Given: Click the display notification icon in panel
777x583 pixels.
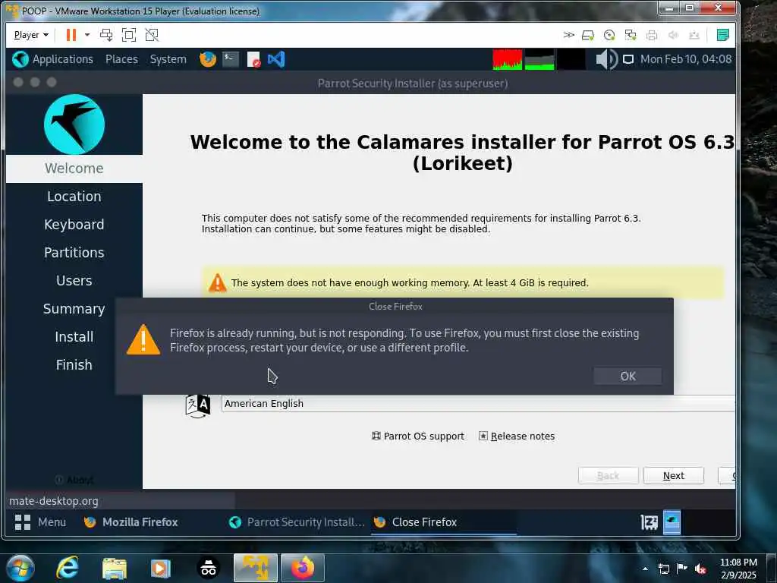Looking at the screenshot, I should coord(628,59).
